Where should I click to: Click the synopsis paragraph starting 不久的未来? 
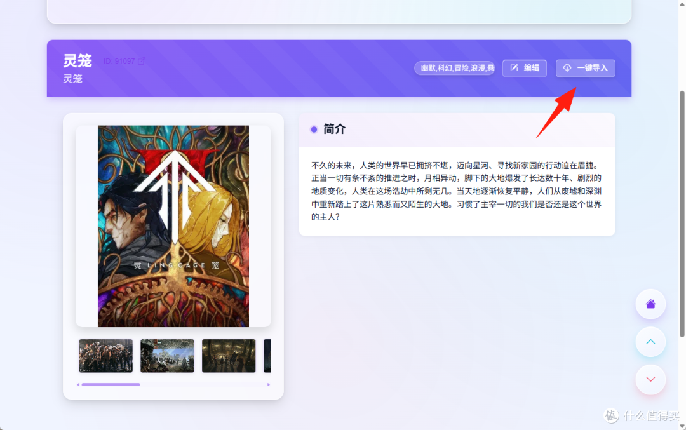(456, 191)
